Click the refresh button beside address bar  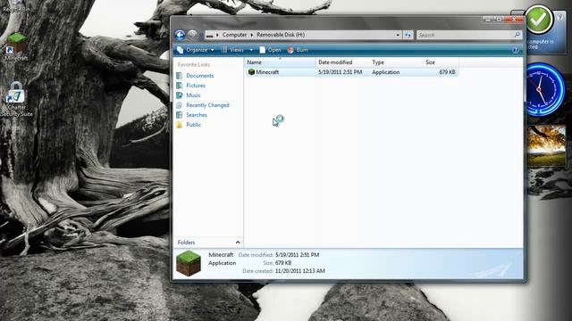[x=408, y=35]
